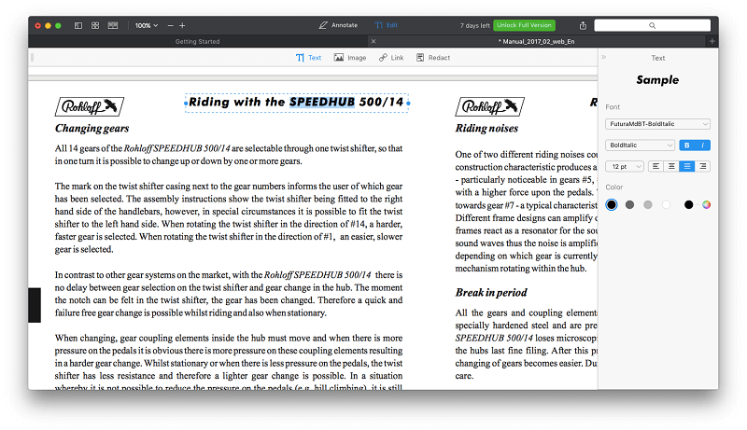Click the '7 days left' trial text

coord(474,26)
